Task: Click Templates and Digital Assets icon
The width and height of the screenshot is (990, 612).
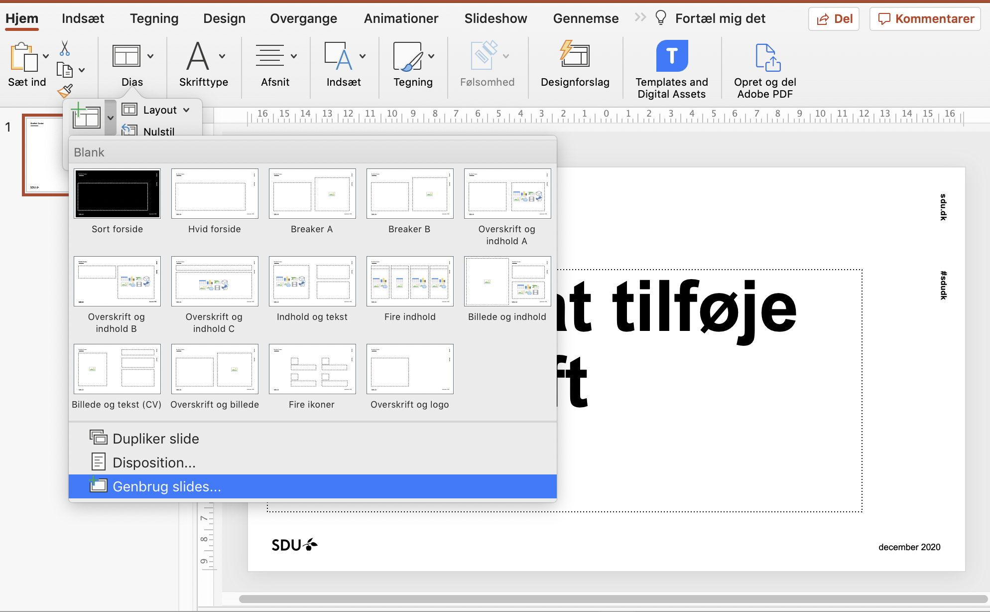Action: pos(671,56)
